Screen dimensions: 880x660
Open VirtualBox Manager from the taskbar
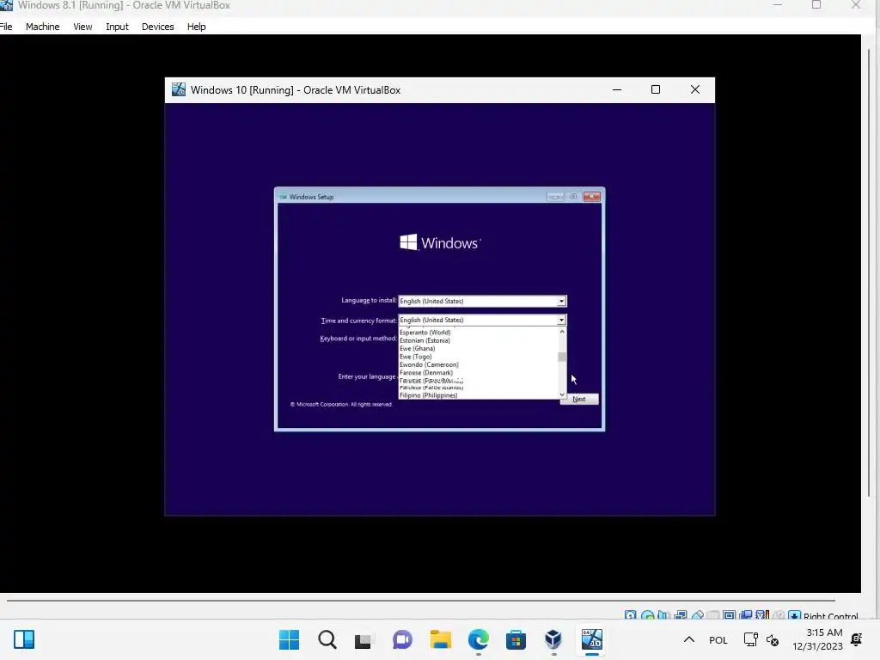point(553,639)
